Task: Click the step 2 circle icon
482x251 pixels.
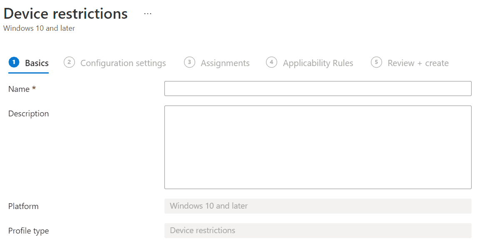Action: (x=69, y=62)
